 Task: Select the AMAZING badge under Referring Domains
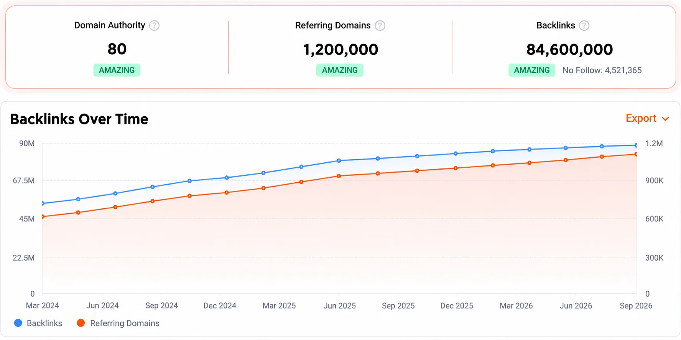click(x=340, y=70)
